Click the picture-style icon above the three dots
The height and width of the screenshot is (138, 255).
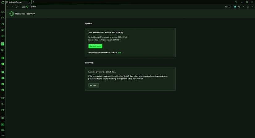2,130
